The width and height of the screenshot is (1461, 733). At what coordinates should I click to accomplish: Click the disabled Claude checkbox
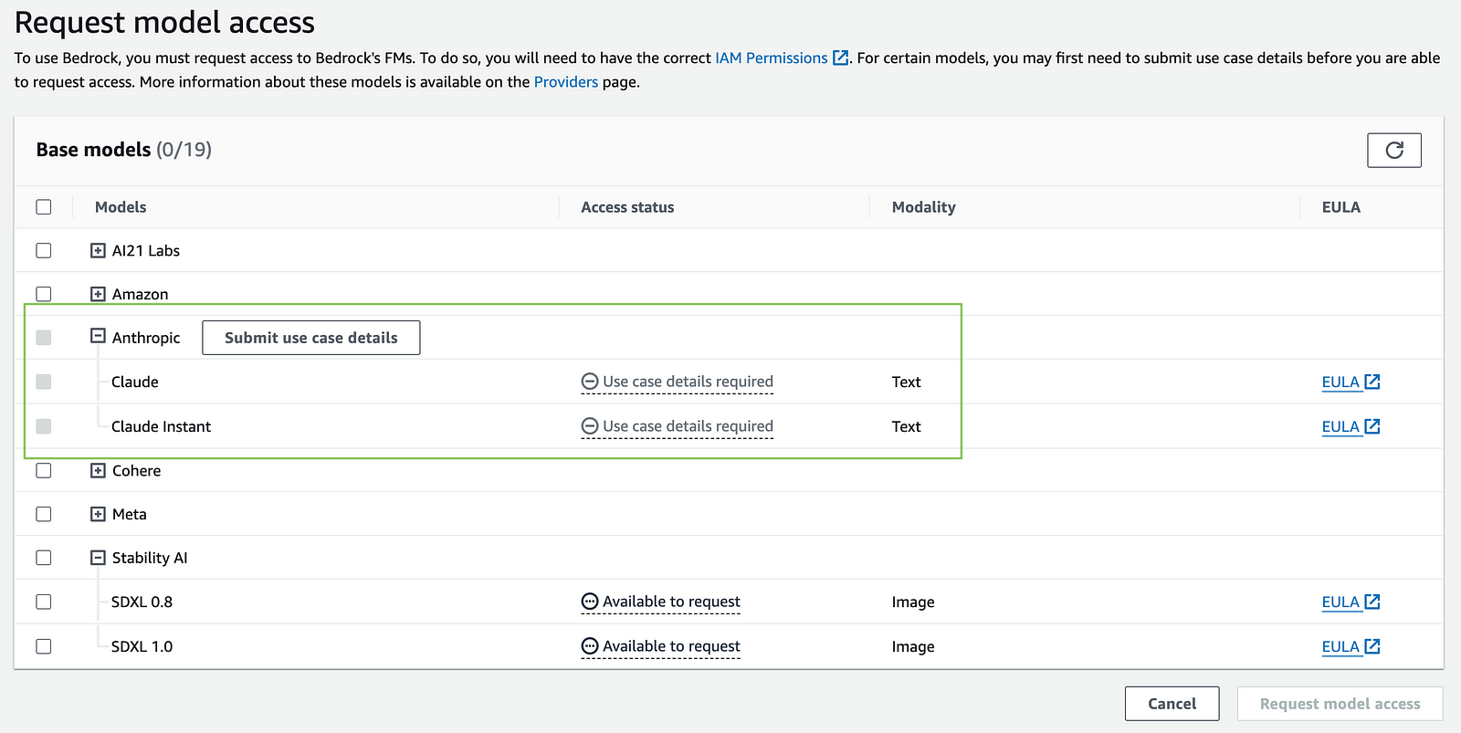[44, 382]
